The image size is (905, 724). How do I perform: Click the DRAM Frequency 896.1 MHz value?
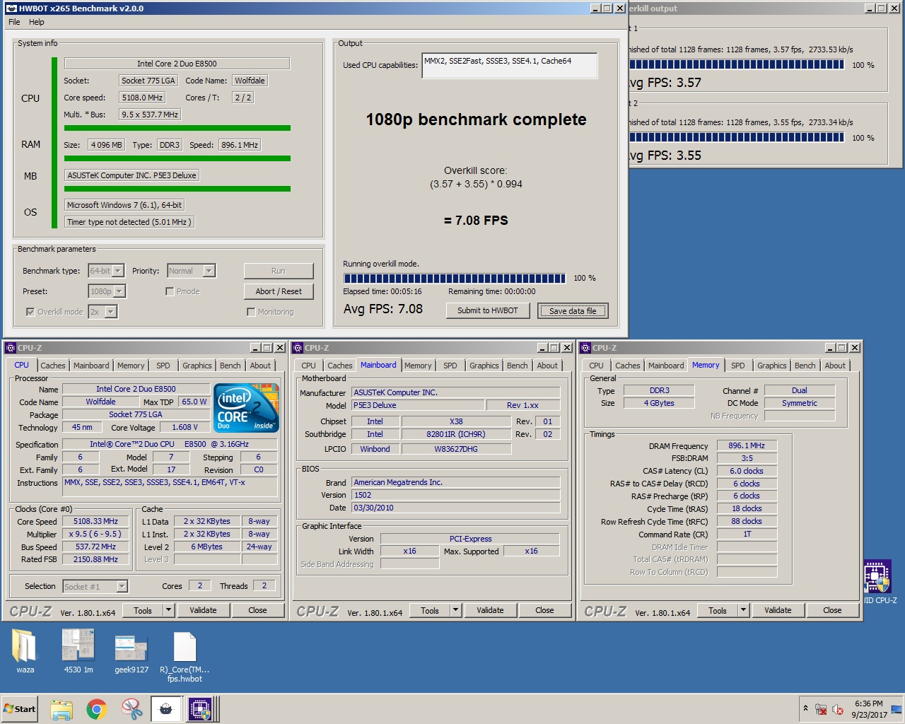747,445
